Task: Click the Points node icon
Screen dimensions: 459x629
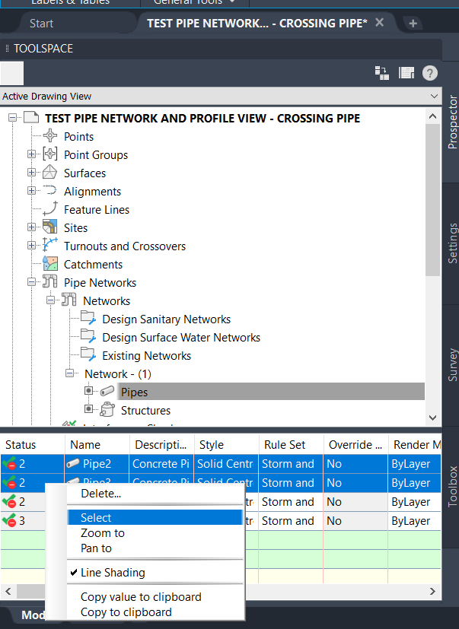Action: coord(50,136)
